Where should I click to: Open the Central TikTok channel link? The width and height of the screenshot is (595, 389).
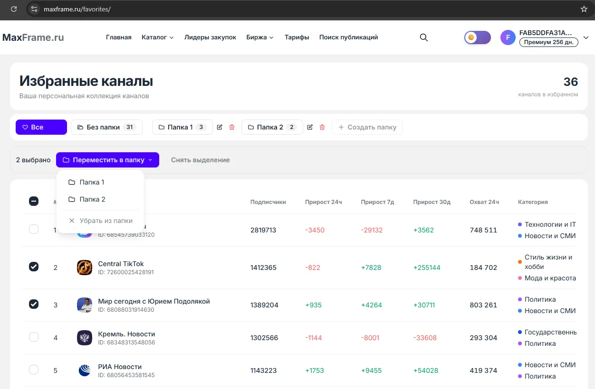tap(121, 264)
